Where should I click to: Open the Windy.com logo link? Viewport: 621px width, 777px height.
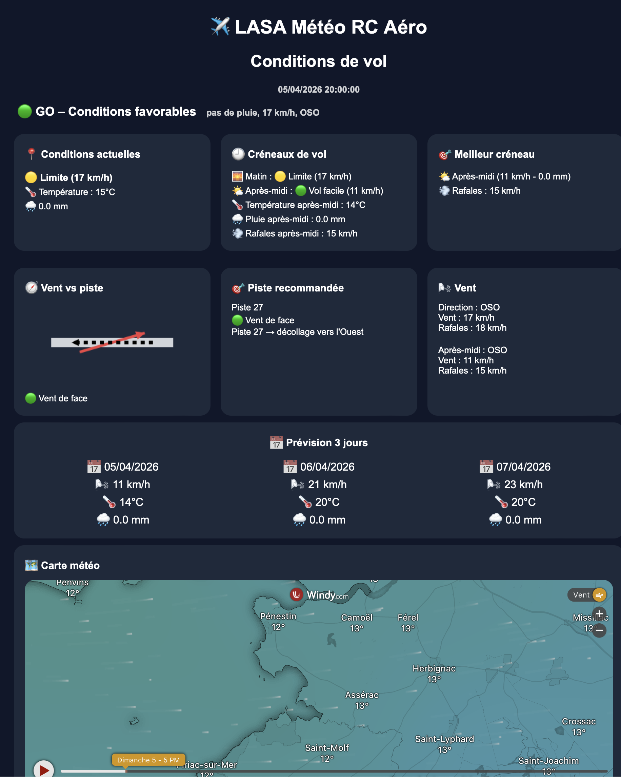319,595
